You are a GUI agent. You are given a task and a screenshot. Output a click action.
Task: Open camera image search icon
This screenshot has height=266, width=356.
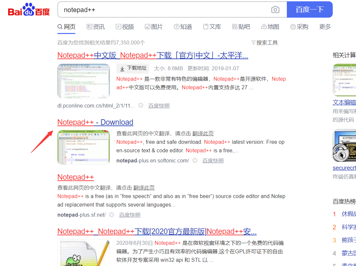pos(275,9)
